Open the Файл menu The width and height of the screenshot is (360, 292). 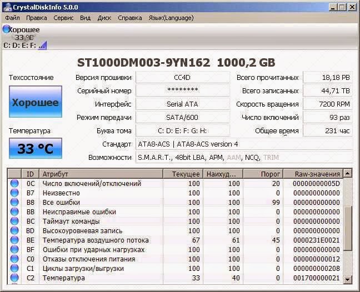[12, 18]
